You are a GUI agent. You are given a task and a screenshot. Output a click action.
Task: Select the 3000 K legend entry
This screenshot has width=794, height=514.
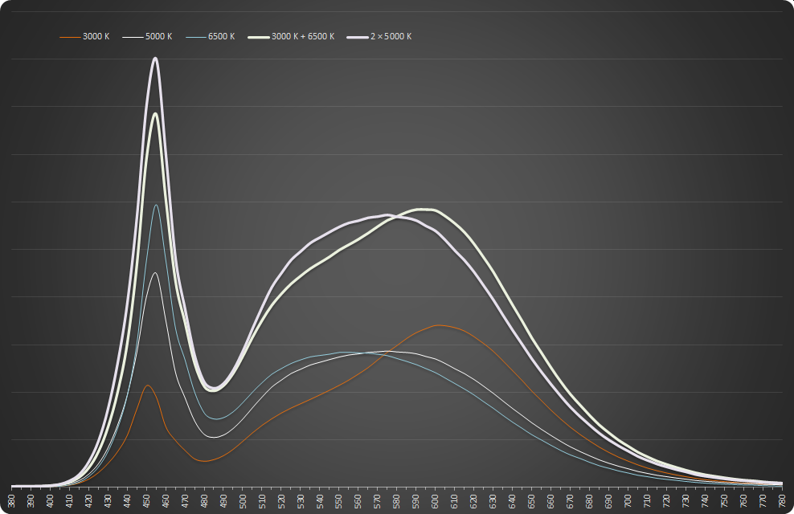84,36
